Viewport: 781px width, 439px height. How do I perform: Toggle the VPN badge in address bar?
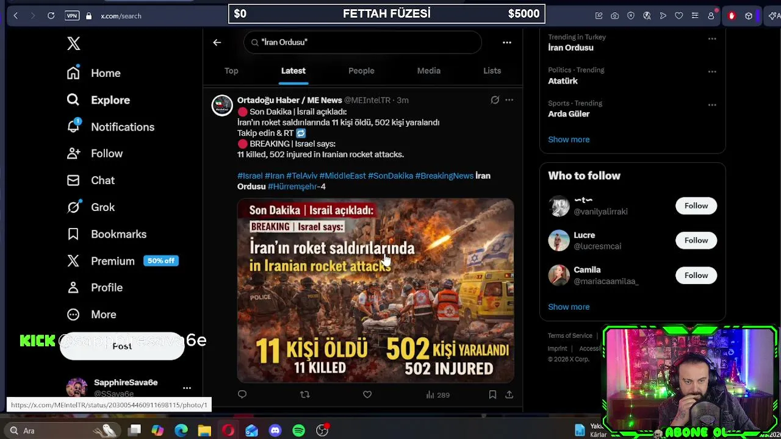[x=72, y=16]
